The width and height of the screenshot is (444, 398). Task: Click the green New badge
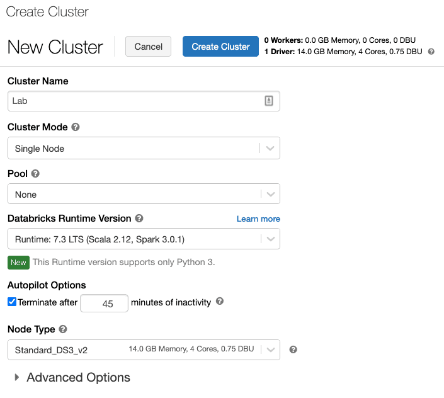click(x=18, y=262)
